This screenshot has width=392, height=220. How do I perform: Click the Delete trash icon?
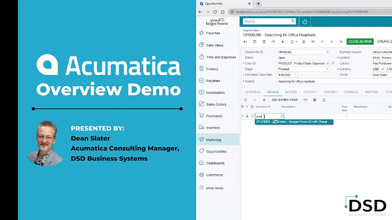click(304, 42)
